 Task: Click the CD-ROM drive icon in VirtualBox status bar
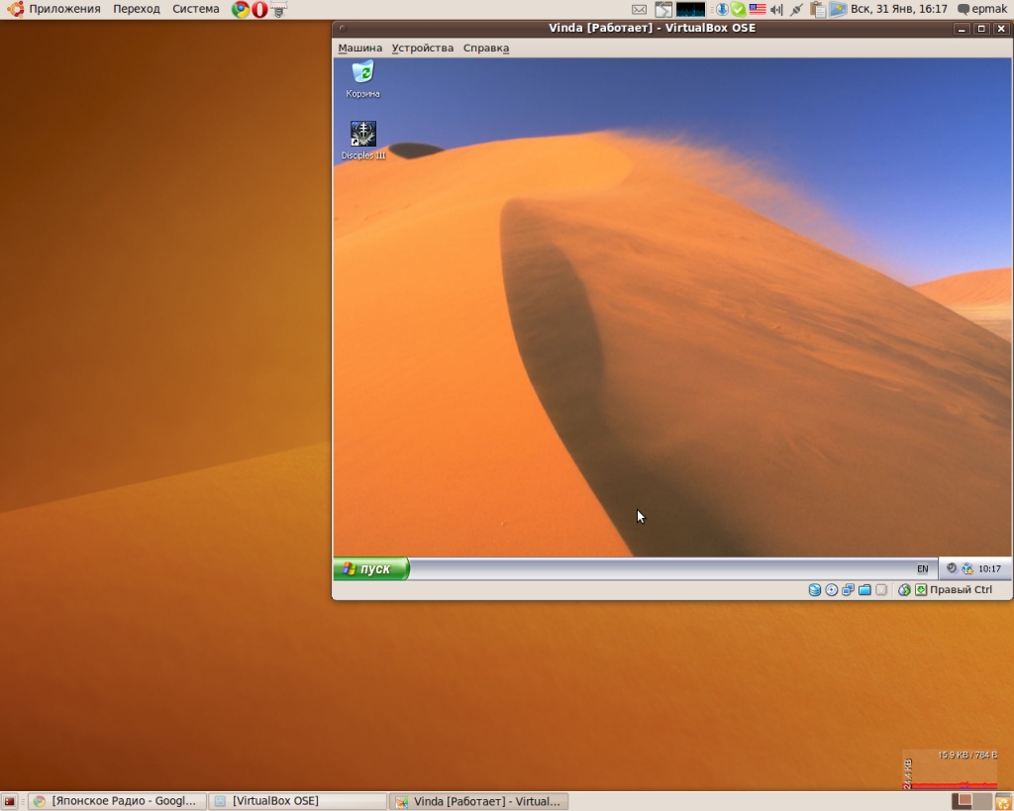(832, 589)
